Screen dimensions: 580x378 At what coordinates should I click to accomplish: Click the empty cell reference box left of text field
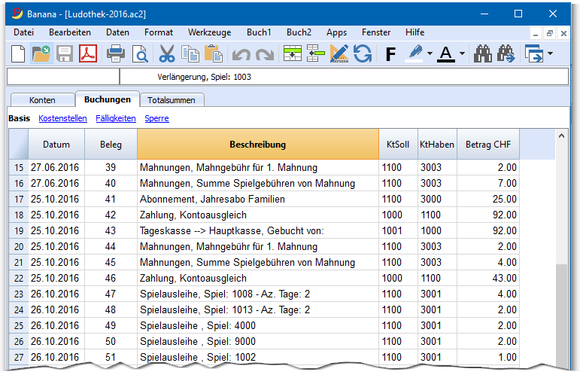coord(63,77)
